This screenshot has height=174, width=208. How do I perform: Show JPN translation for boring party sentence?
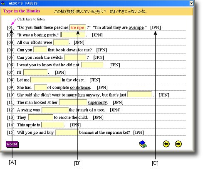(x=97, y=35)
